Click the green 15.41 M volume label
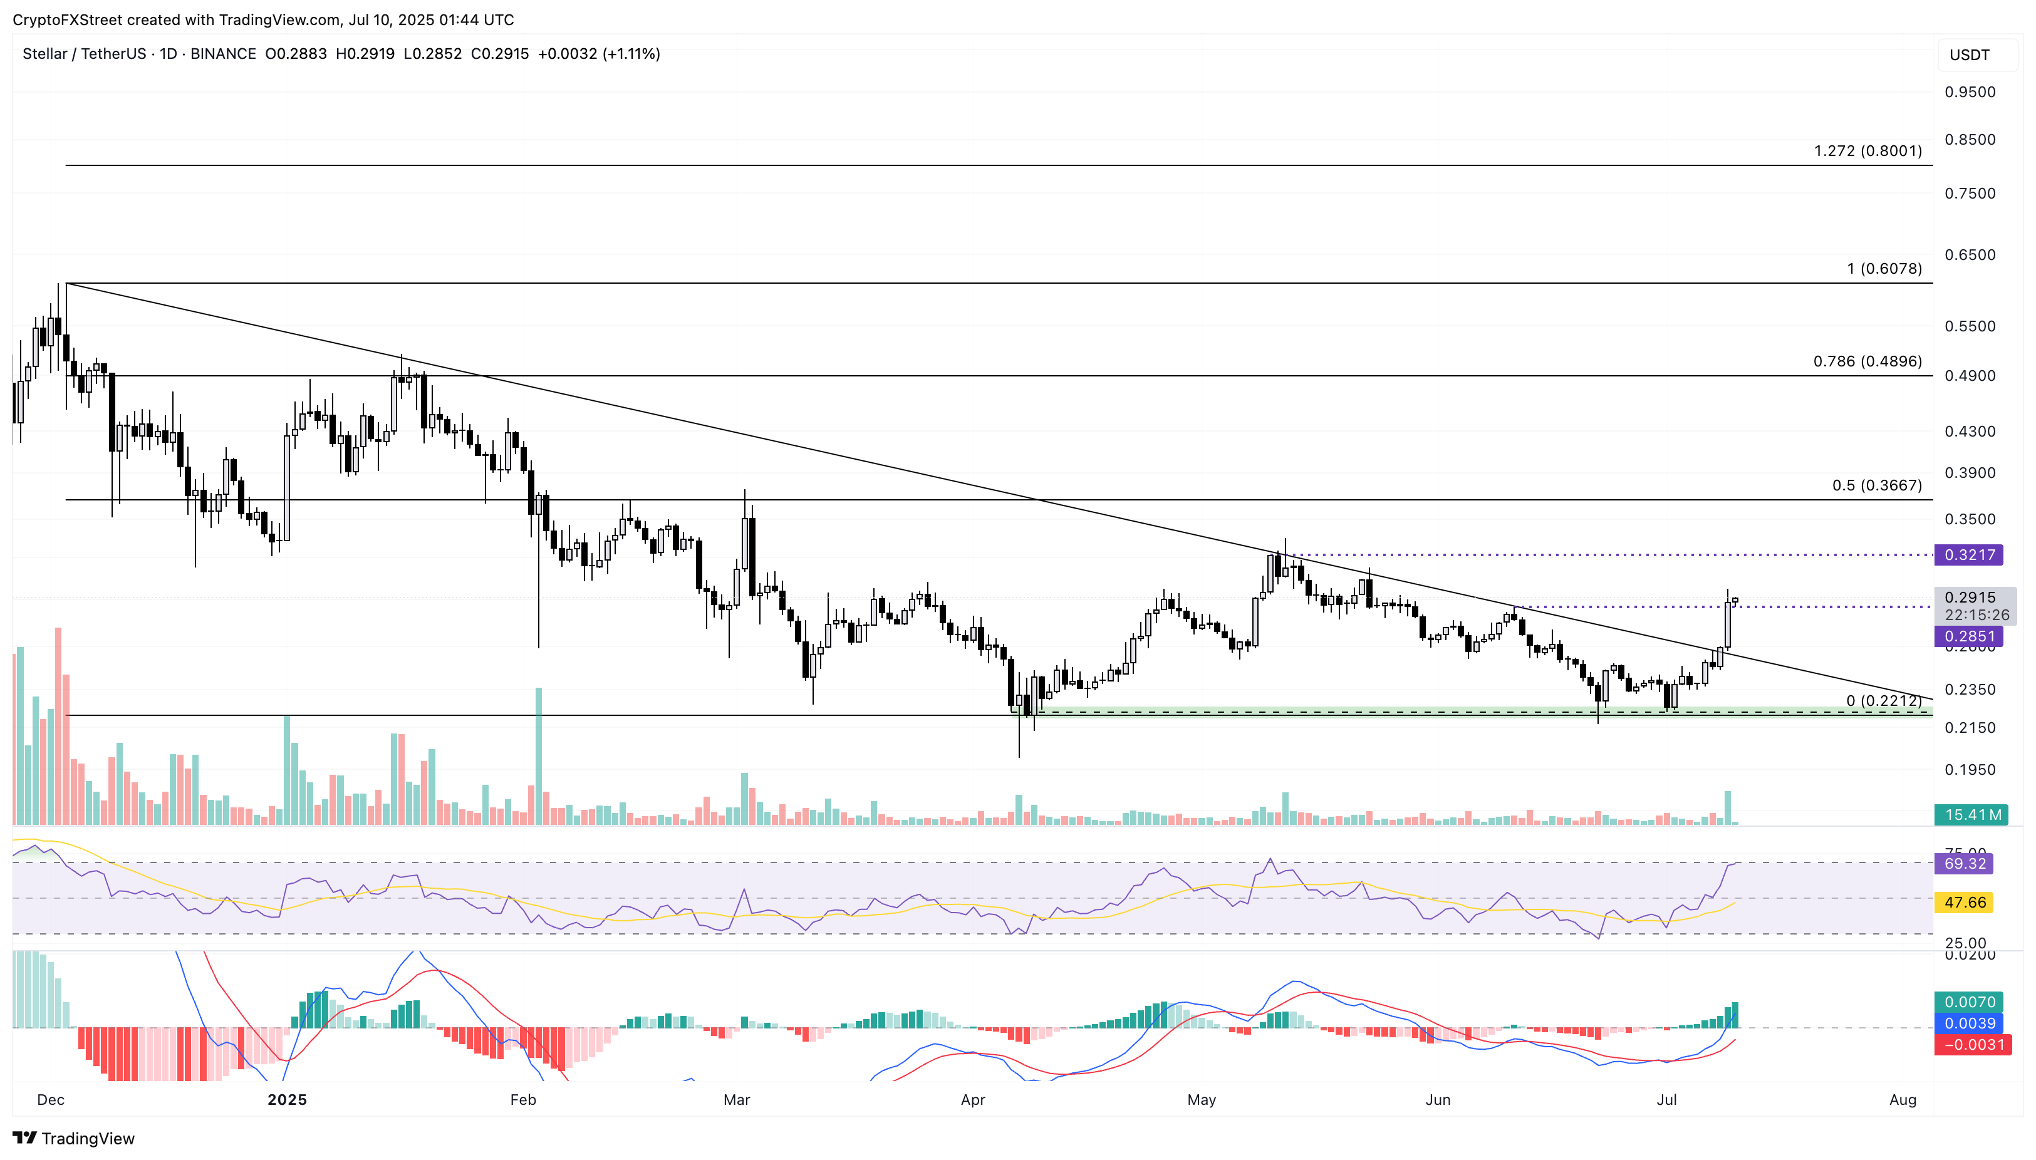 (x=1971, y=814)
